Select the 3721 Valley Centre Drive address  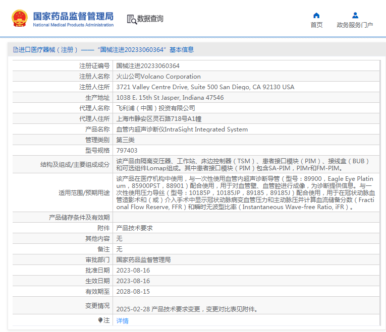pyautogui.click(x=205, y=87)
